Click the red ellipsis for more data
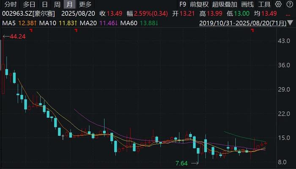This screenshot has height=169, width=296. pyautogui.click(x=288, y=14)
